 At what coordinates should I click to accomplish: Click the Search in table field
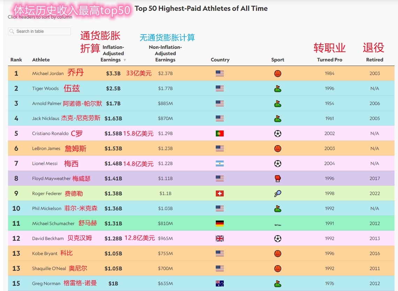coord(39,31)
